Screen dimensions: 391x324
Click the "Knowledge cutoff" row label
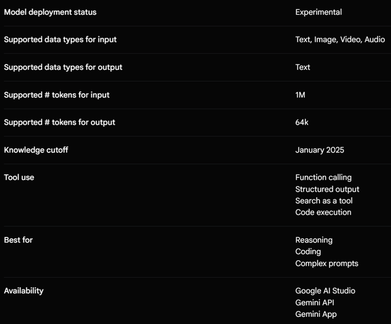pos(36,150)
